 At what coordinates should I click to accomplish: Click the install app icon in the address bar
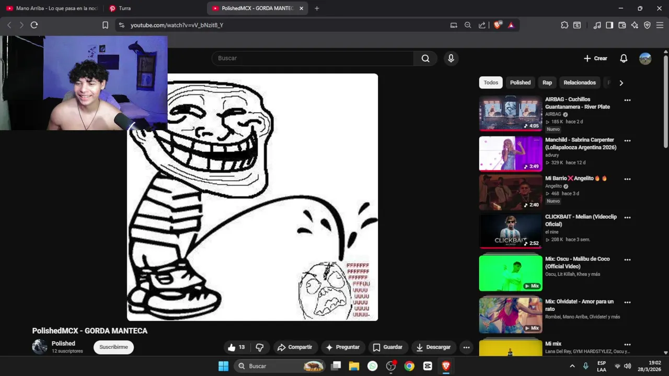(454, 25)
